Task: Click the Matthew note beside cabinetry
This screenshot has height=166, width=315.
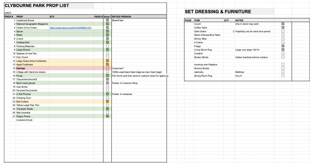Action: point(239,72)
